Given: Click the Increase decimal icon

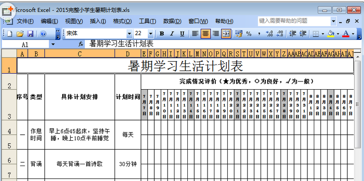Looking at the screenshot, I should (269, 34).
